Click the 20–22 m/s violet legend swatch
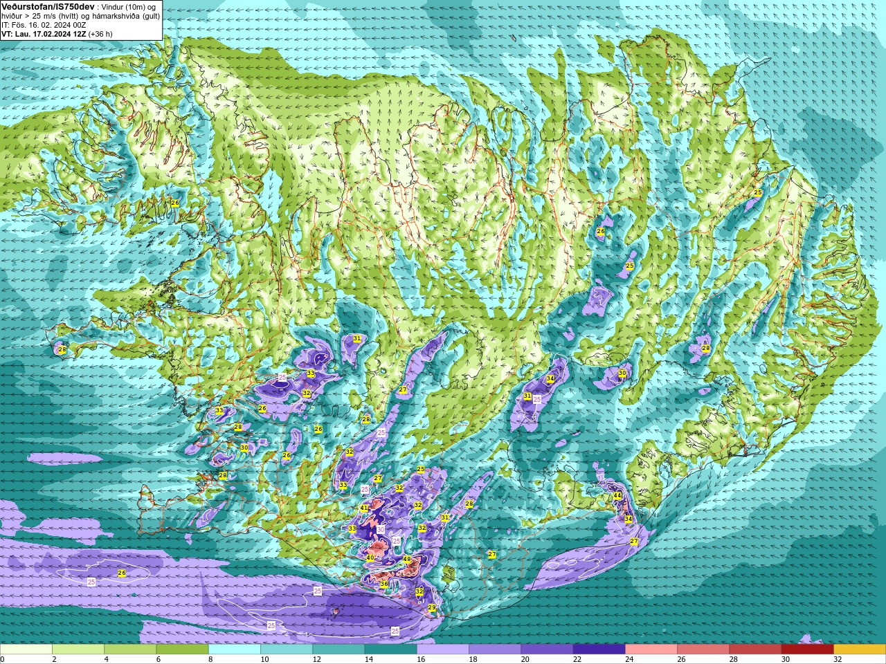Viewport: 886px width, 664px height. pos(547,649)
